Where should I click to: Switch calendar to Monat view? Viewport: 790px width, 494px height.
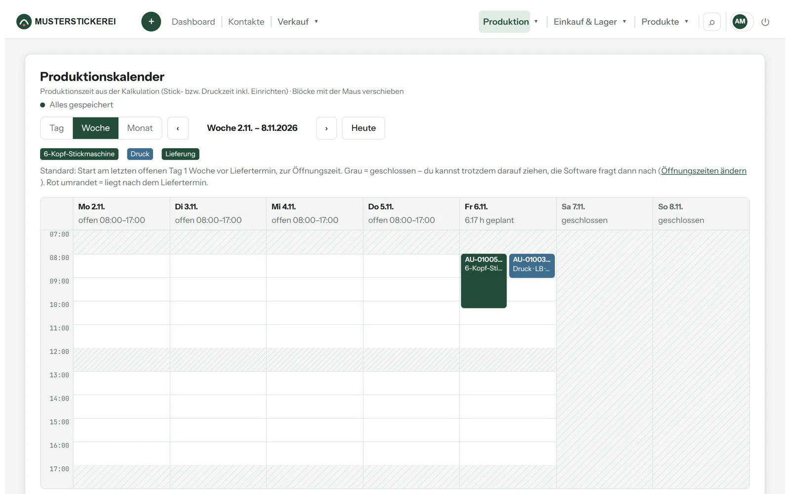coord(140,128)
